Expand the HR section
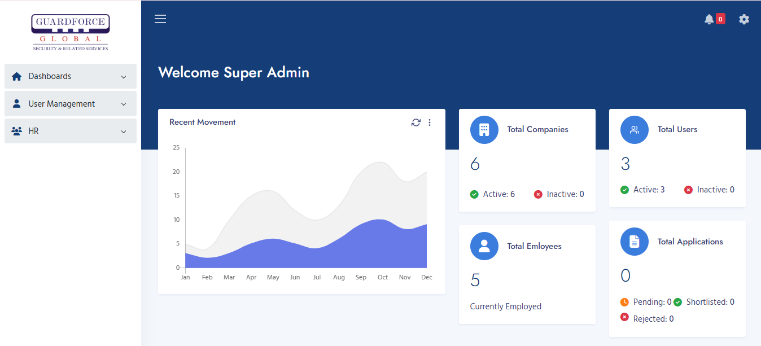Screen dimensions: 761x346 pos(124,130)
